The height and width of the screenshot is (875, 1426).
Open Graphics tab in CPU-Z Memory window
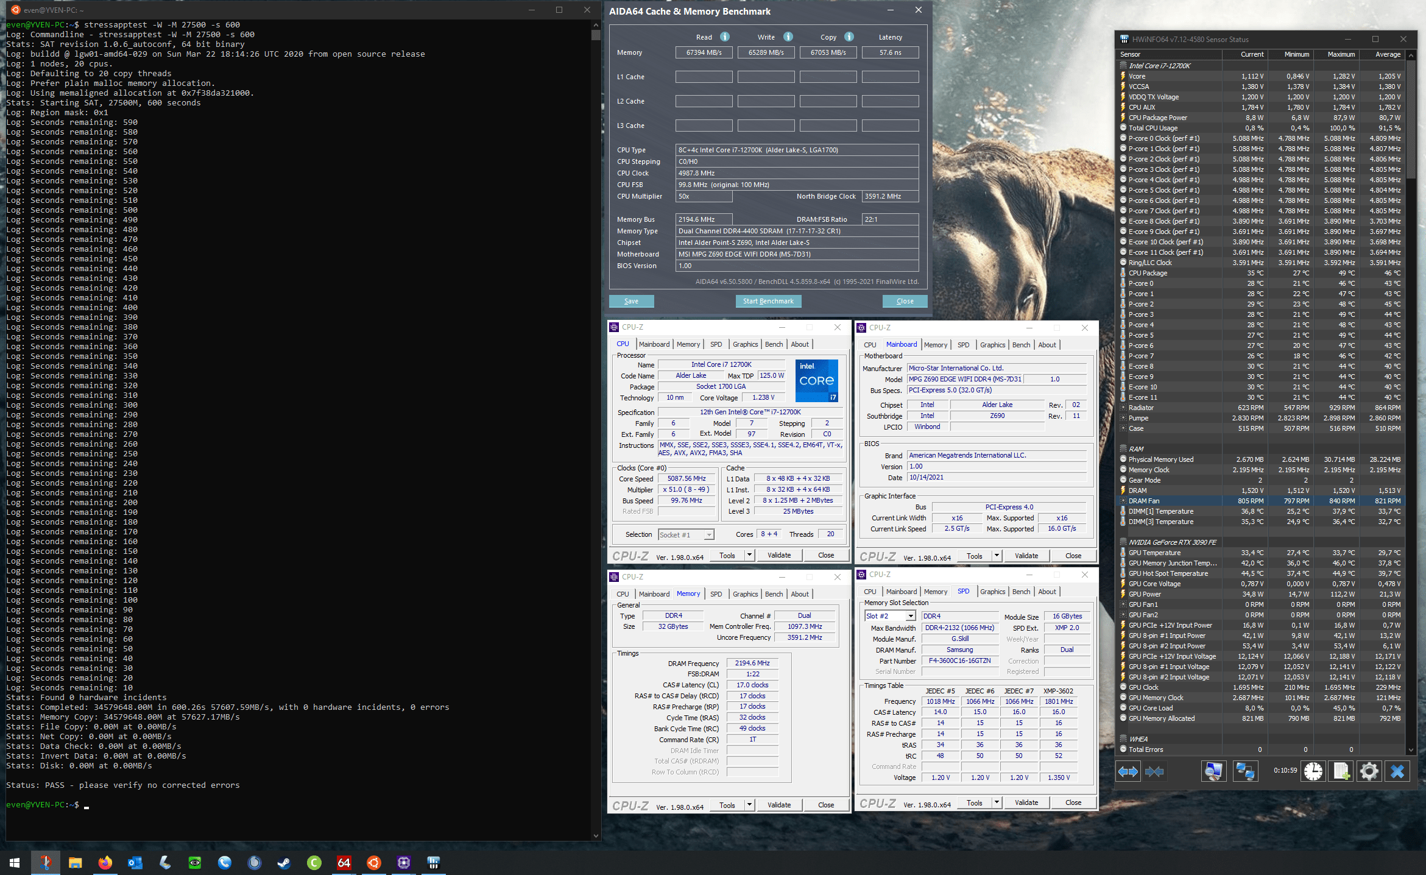(745, 594)
